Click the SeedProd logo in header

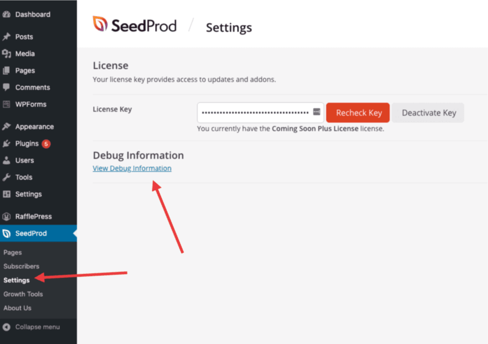point(135,25)
